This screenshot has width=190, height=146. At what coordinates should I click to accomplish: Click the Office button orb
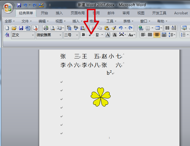click(x=8, y=7)
